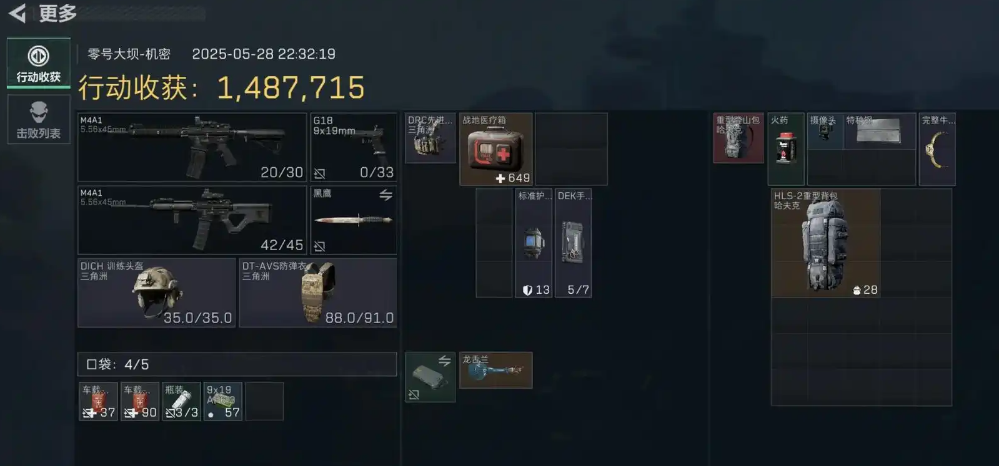Select the 火药 gunpowder item
This screenshot has height=466, width=999.
pyautogui.click(x=786, y=149)
